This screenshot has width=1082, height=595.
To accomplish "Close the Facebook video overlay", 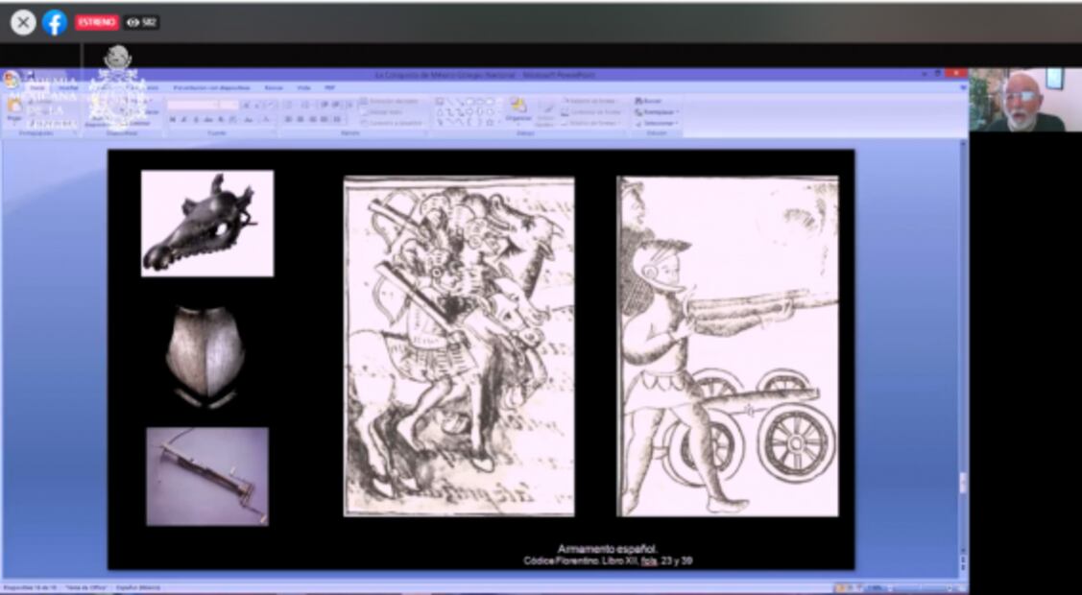I will point(23,22).
